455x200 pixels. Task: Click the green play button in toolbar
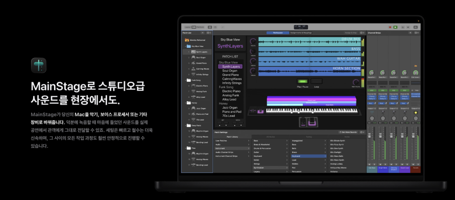pyautogui.click(x=396, y=27)
